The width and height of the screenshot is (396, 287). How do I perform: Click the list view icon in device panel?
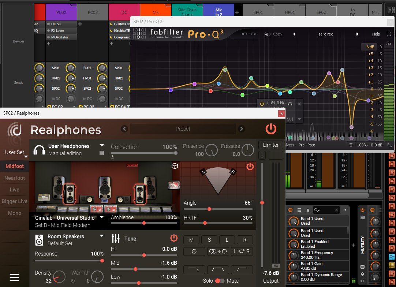pyautogui.click(x=299, y=210)
